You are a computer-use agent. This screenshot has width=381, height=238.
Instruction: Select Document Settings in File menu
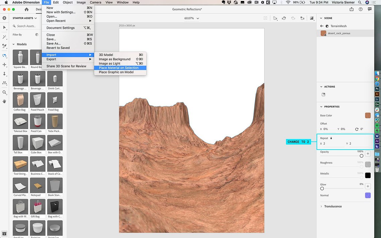pos(68,28)
